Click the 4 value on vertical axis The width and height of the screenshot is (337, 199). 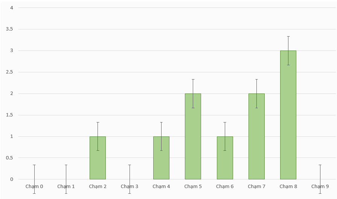[x=12, y=8]
